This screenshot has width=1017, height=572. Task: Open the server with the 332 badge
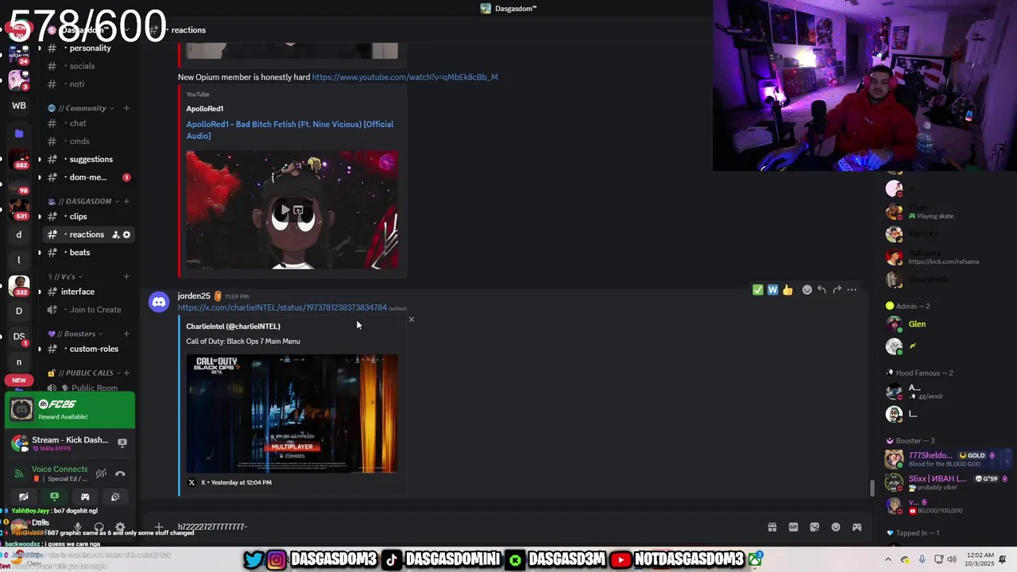(x=19, y=286)
